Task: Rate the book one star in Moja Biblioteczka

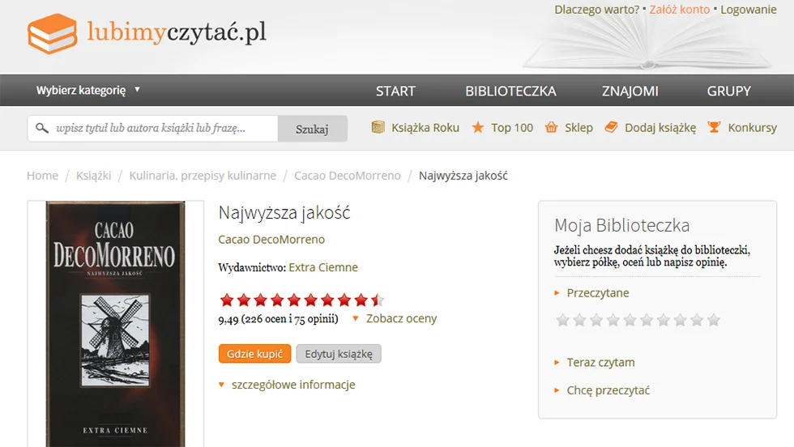Action: click(x=562, y=320)
